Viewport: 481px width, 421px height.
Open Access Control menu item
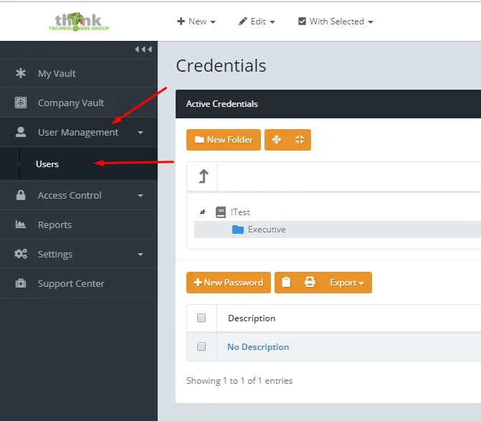pyautogui.click(x=79, y=195)
